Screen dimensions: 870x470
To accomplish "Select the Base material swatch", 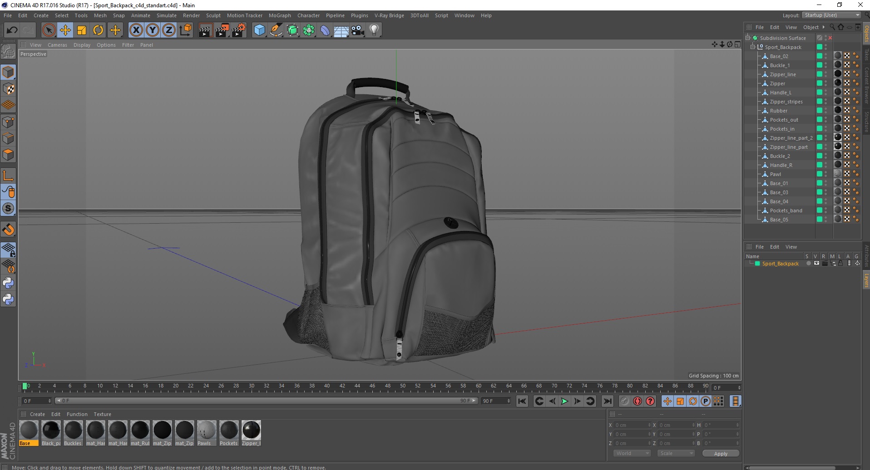I will coord(29,433).
